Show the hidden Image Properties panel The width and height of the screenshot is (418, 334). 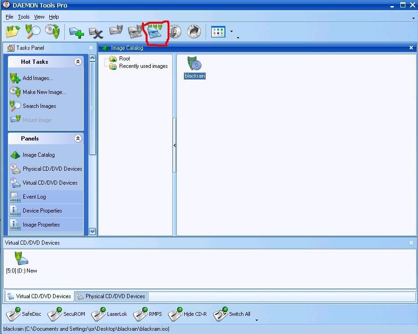coord(34,225)
